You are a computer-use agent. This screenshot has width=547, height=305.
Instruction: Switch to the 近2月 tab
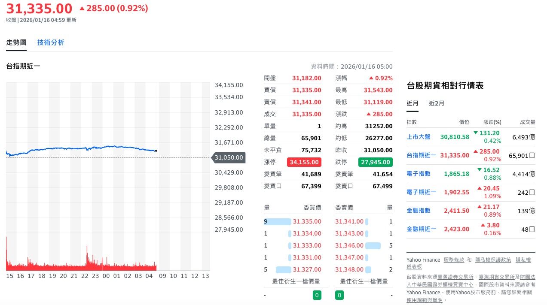click(437, 103)
